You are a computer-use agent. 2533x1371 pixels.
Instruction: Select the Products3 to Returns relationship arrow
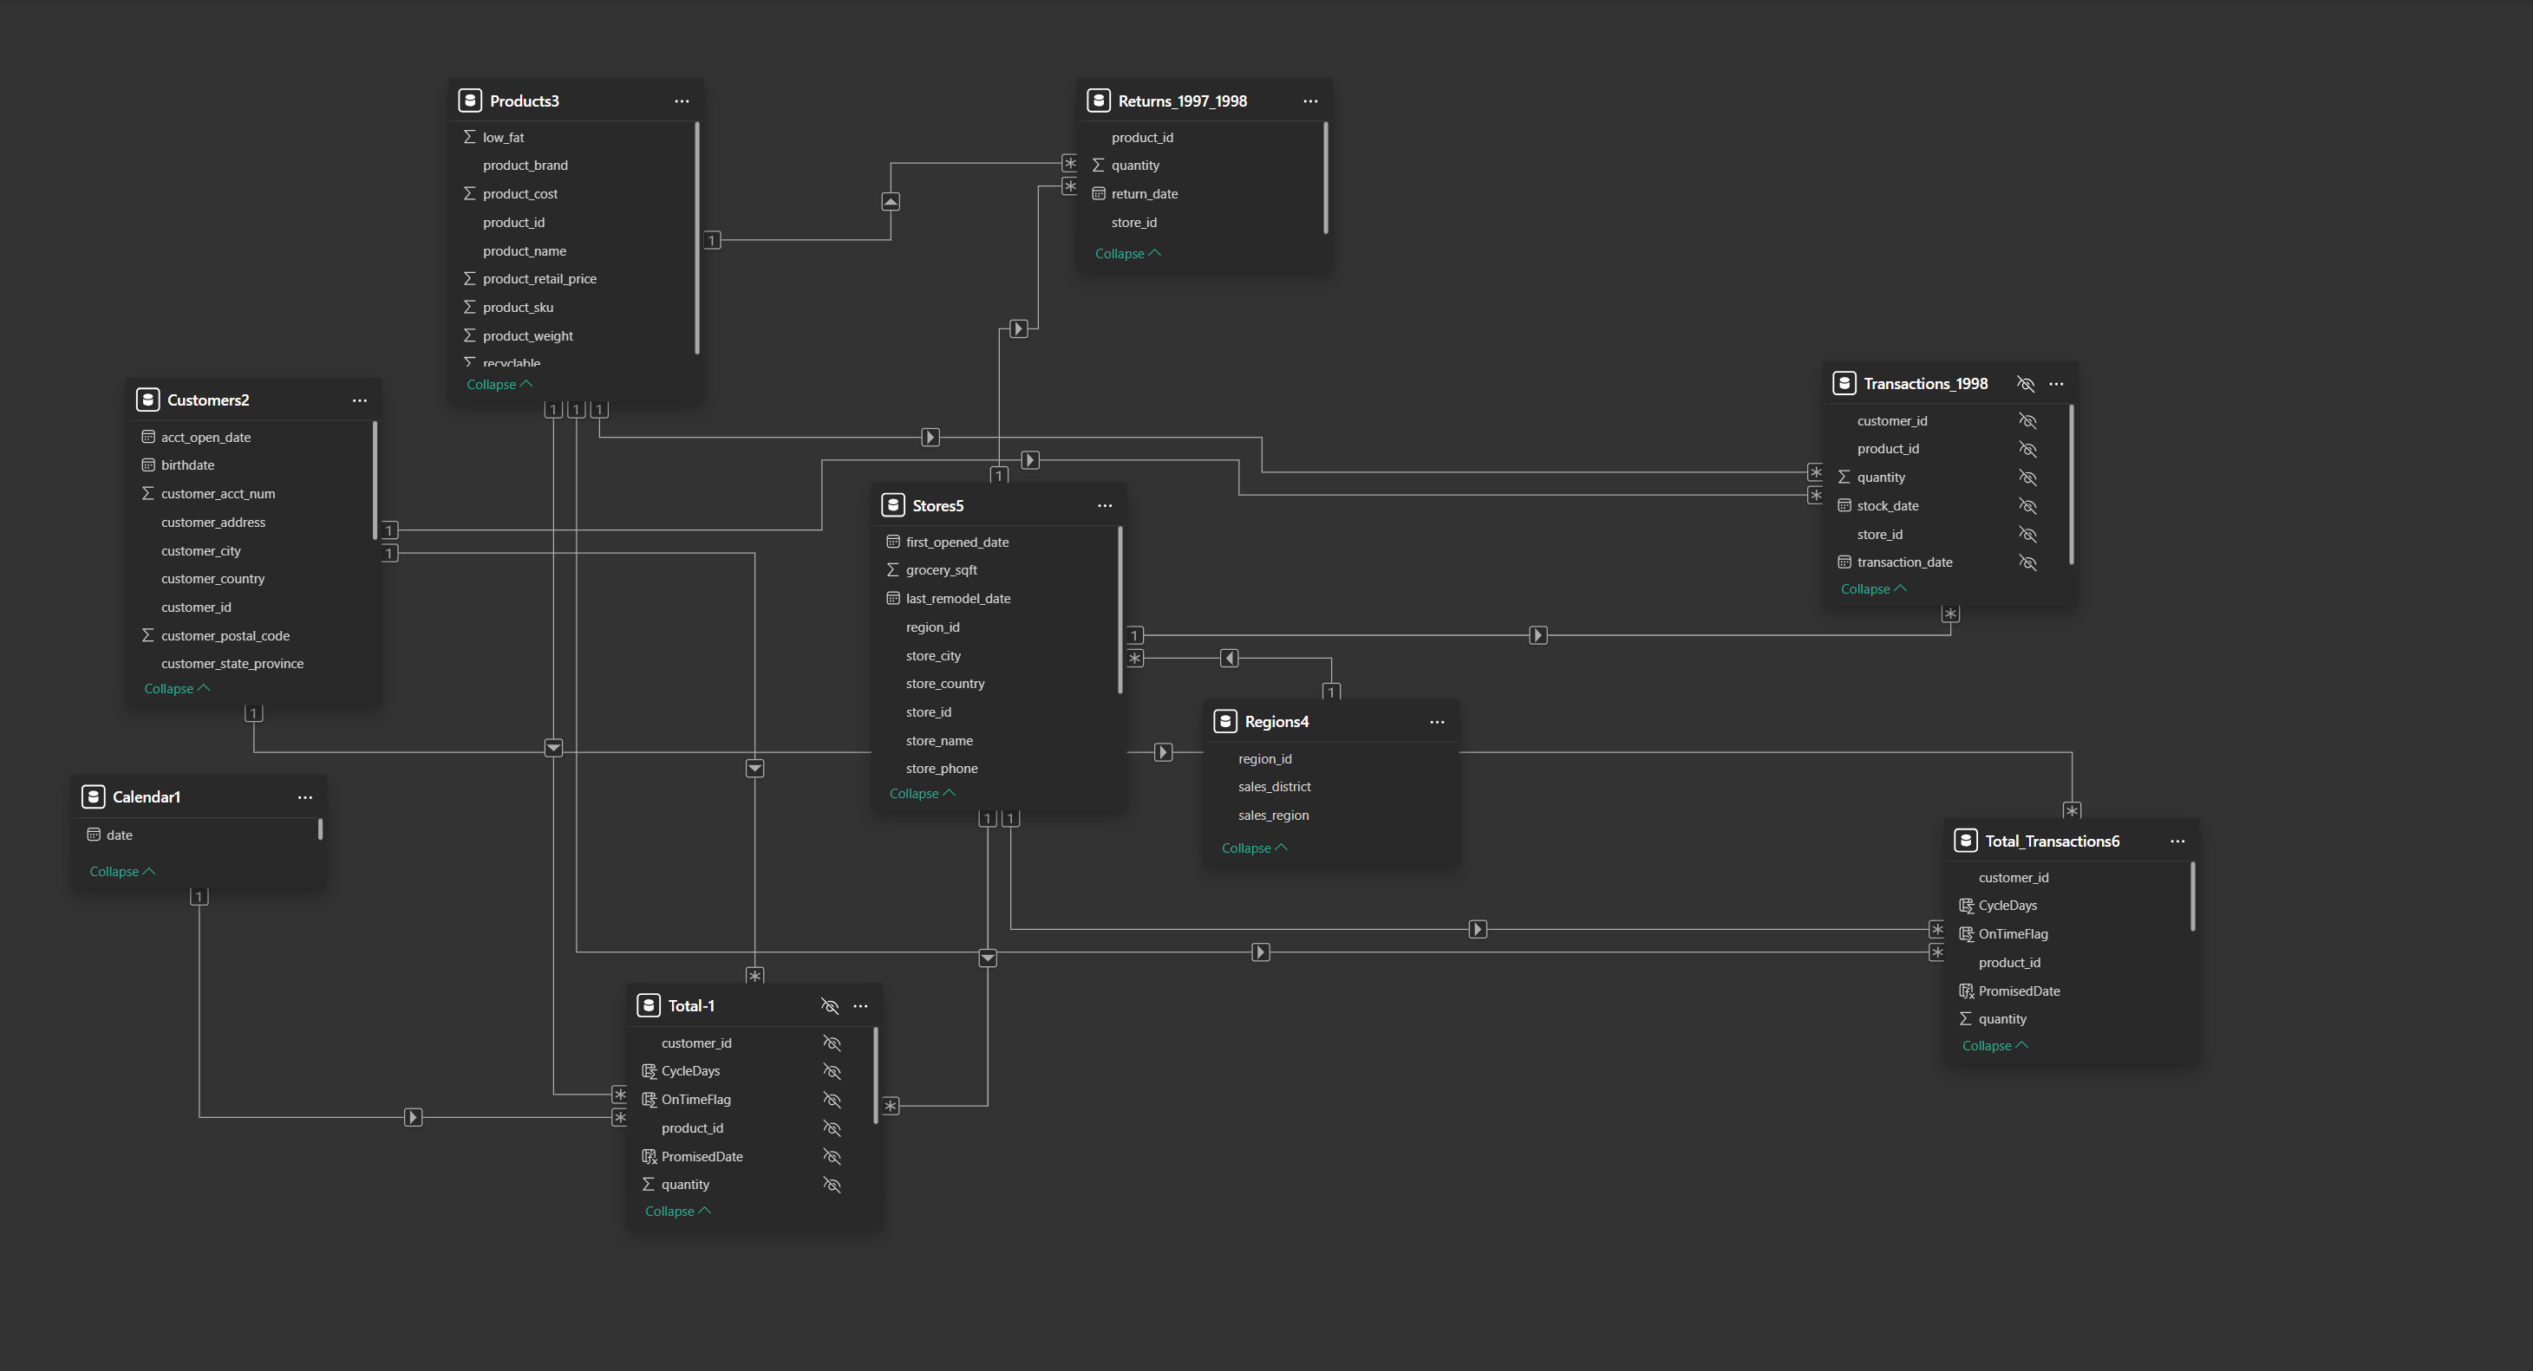click(x=890, y=201)
